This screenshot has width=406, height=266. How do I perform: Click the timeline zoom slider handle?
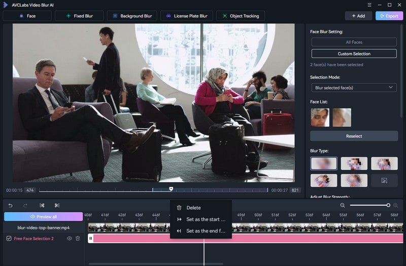388,205
